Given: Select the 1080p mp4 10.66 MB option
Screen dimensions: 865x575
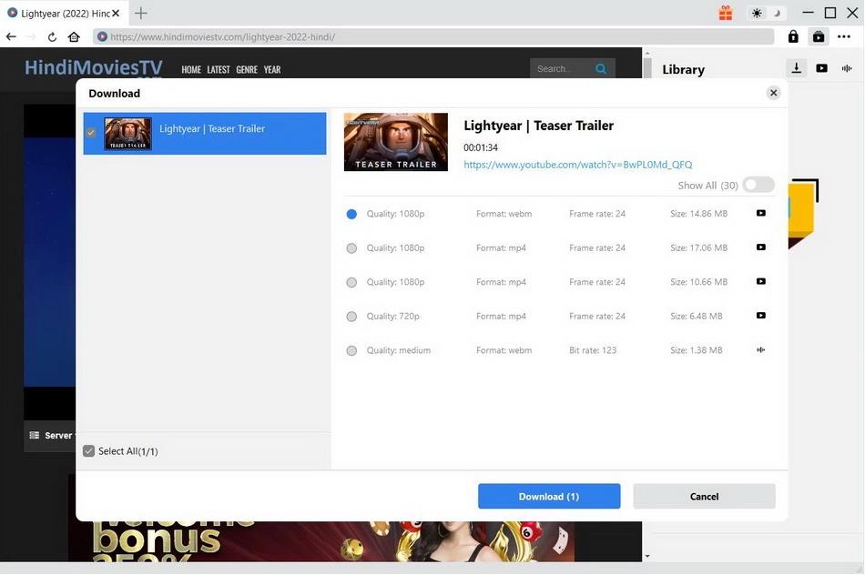Looking at the screenshot, I should (351, 282).
